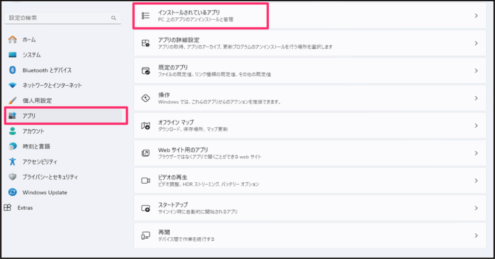Image resolution: width=495 pixels, height=259 pixels.
Task: Click the Web サイト用のアプリ icon
Action: [x=146, y=153]
